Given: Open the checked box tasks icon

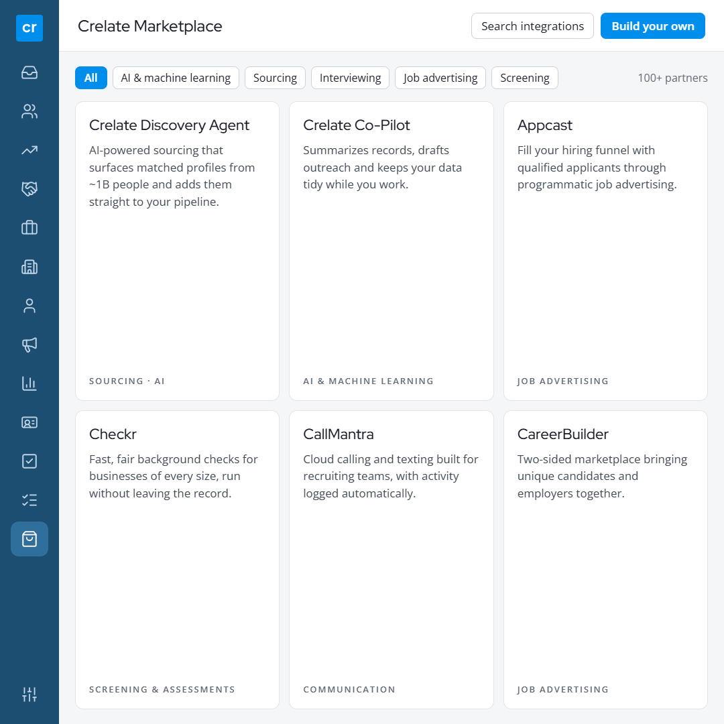Looking at the screenshot, I should click(29, 461).
